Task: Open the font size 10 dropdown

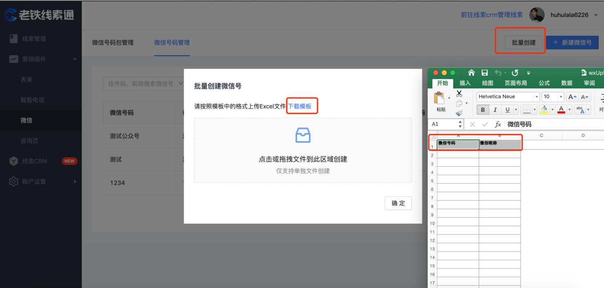Action: (x=561, y=97)
